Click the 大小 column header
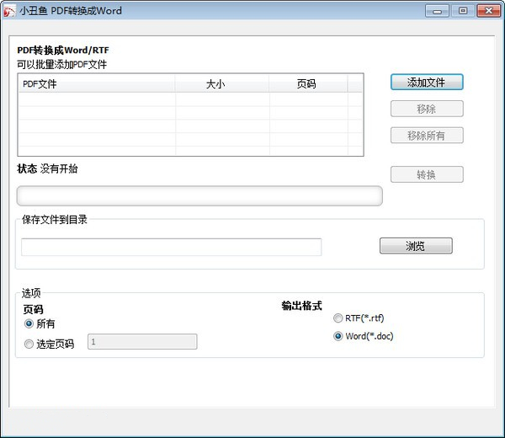Viewport: 505px width, 438px height. 222,83
